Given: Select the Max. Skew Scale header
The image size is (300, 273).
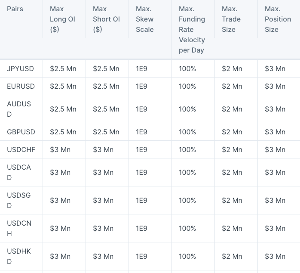Looking at the screenshot, I should (x=145, y=19).
